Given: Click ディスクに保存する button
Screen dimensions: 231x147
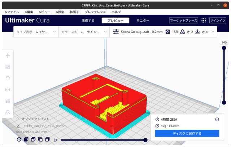Looking at the screenshot, I should click(x=187, y=133).
